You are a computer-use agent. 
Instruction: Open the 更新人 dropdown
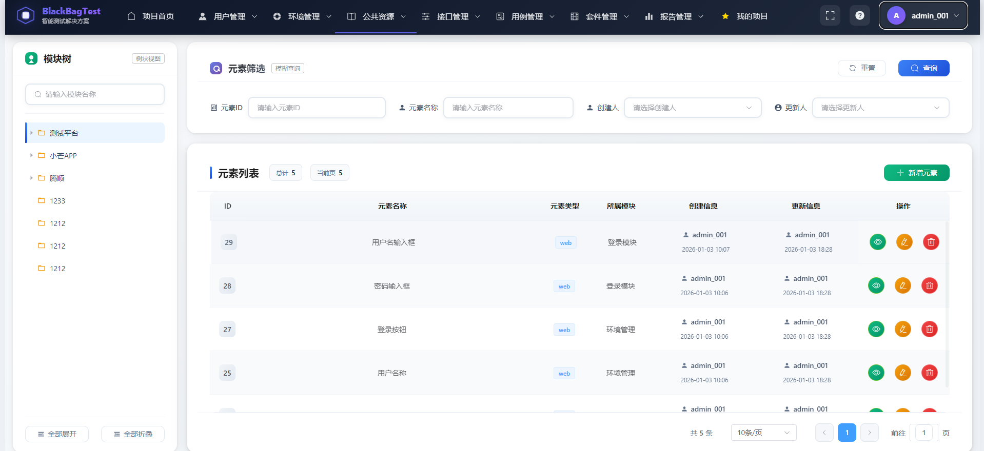tap(881, 108)
